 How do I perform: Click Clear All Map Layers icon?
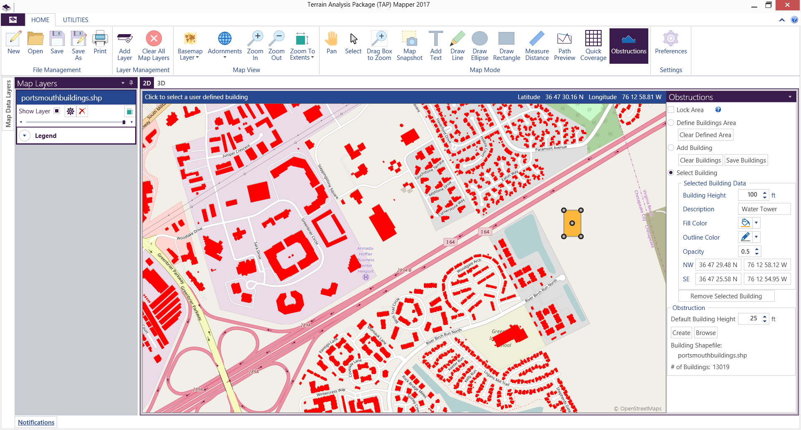(154, 39)
